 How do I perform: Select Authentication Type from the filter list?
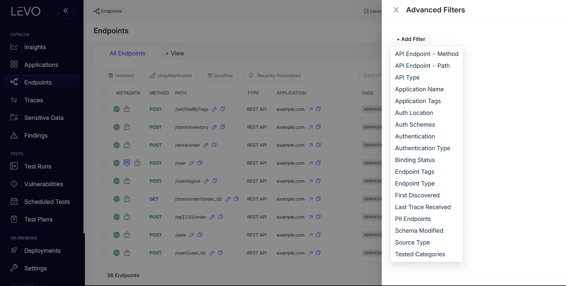point(423,148)
